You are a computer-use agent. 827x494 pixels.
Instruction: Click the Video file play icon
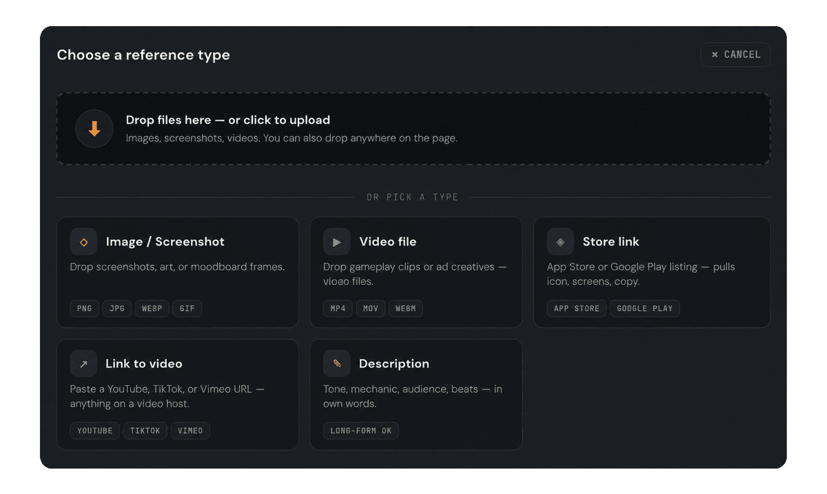(x=337, y=242)
